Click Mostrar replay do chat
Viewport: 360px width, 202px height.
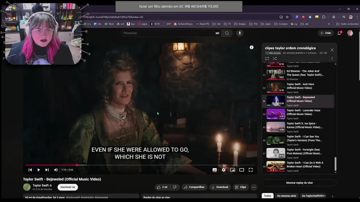(x=299, y=183)
